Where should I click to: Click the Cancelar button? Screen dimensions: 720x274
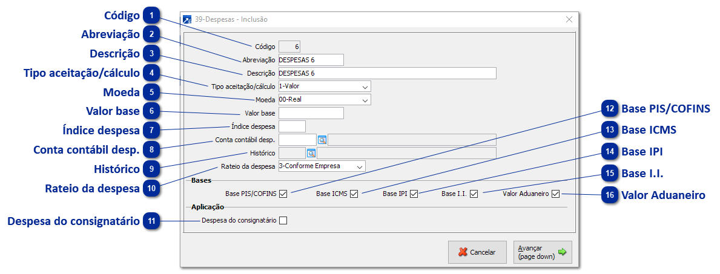(x=478, y=252)
